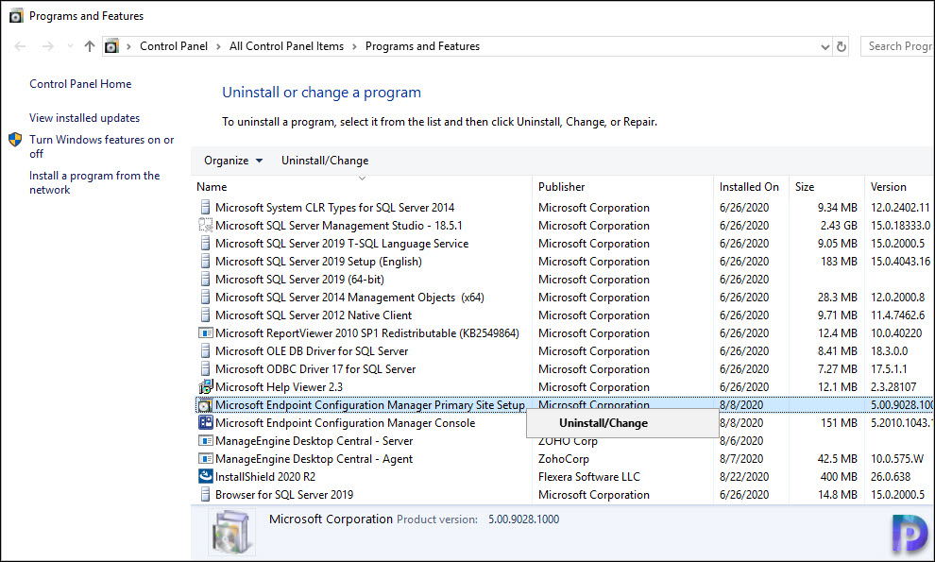Go up one level with Up arrow
This screenshot has width=935, height=562.
click(x=90, y=46)
